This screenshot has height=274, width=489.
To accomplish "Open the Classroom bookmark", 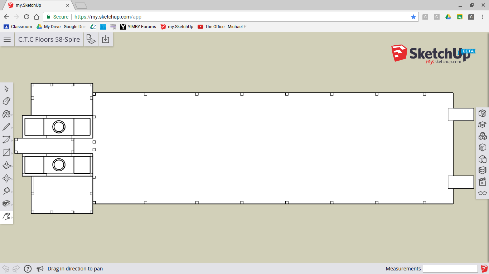I will [18, 27].
